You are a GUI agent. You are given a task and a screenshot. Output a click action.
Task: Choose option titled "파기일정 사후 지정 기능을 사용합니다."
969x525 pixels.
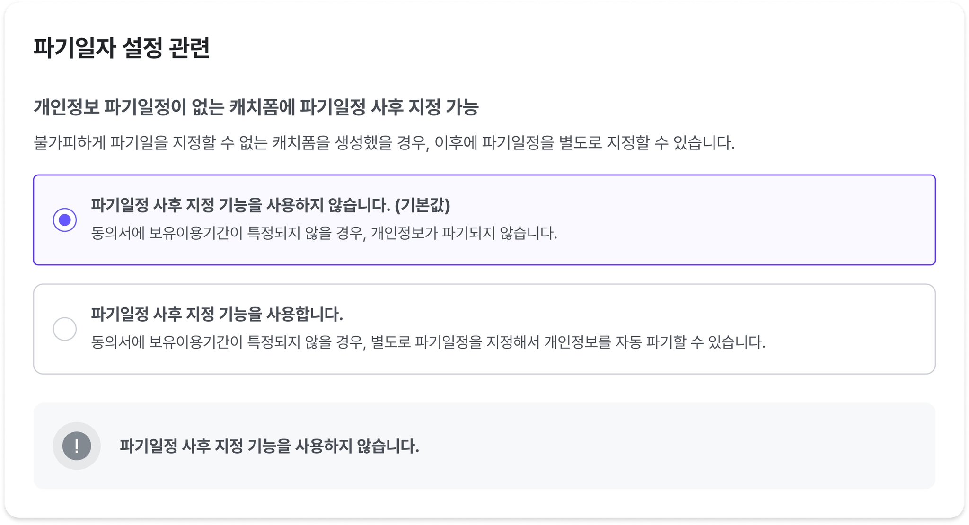(x=217, y=314)
